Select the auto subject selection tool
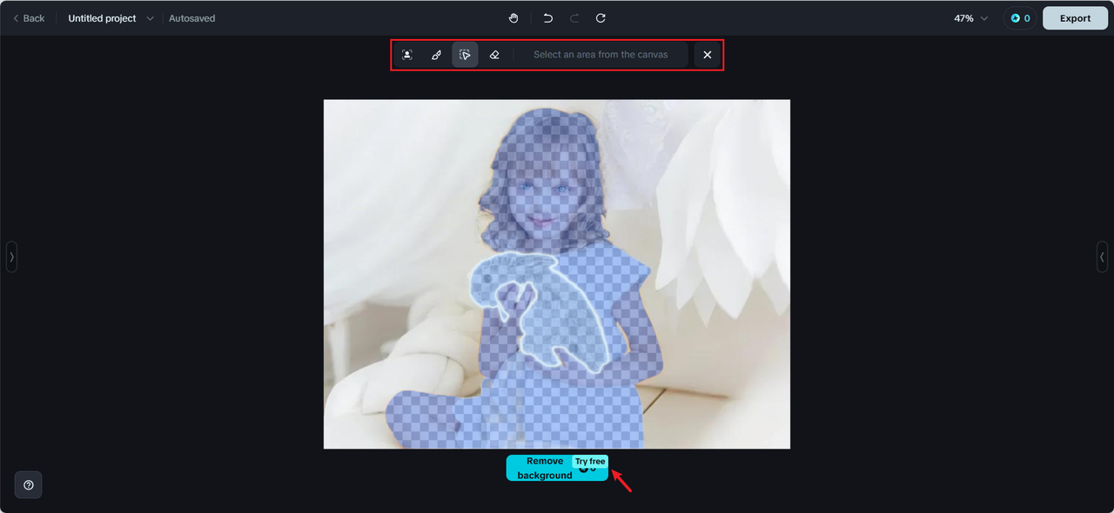The image size is (1114, 513). [406, 55]
